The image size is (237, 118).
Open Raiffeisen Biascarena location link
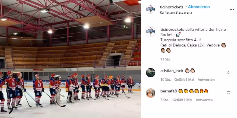[176, 13]
